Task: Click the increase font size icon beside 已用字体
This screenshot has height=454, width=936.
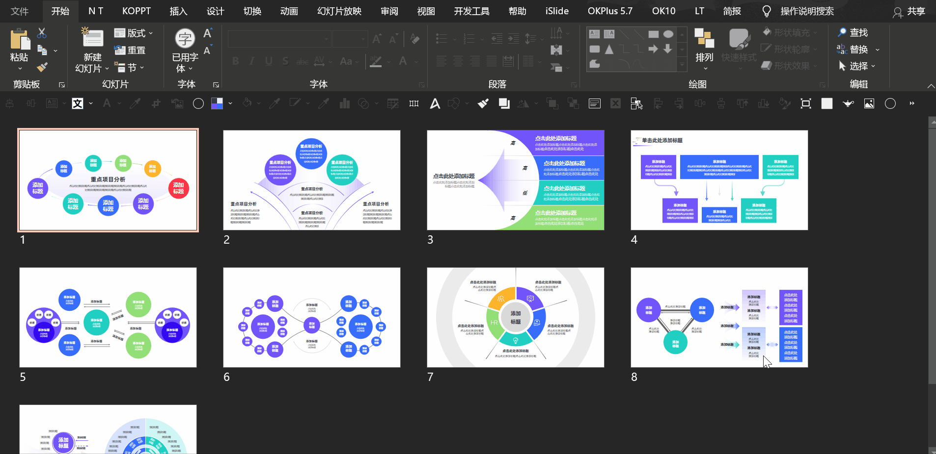Action: [x=208, y=33]
